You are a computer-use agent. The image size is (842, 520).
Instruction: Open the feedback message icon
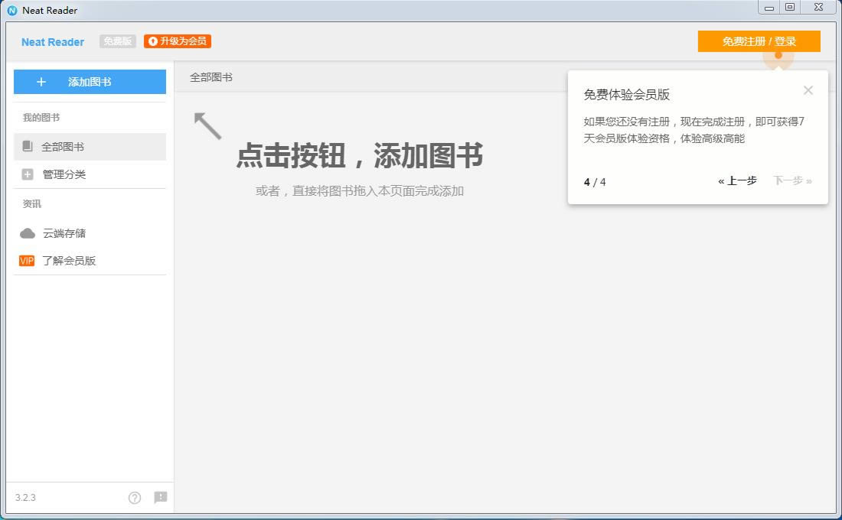click(x=161, y=497)
